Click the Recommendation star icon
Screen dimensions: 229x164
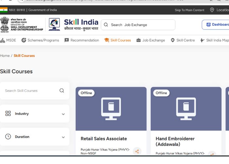coord(67,40)
